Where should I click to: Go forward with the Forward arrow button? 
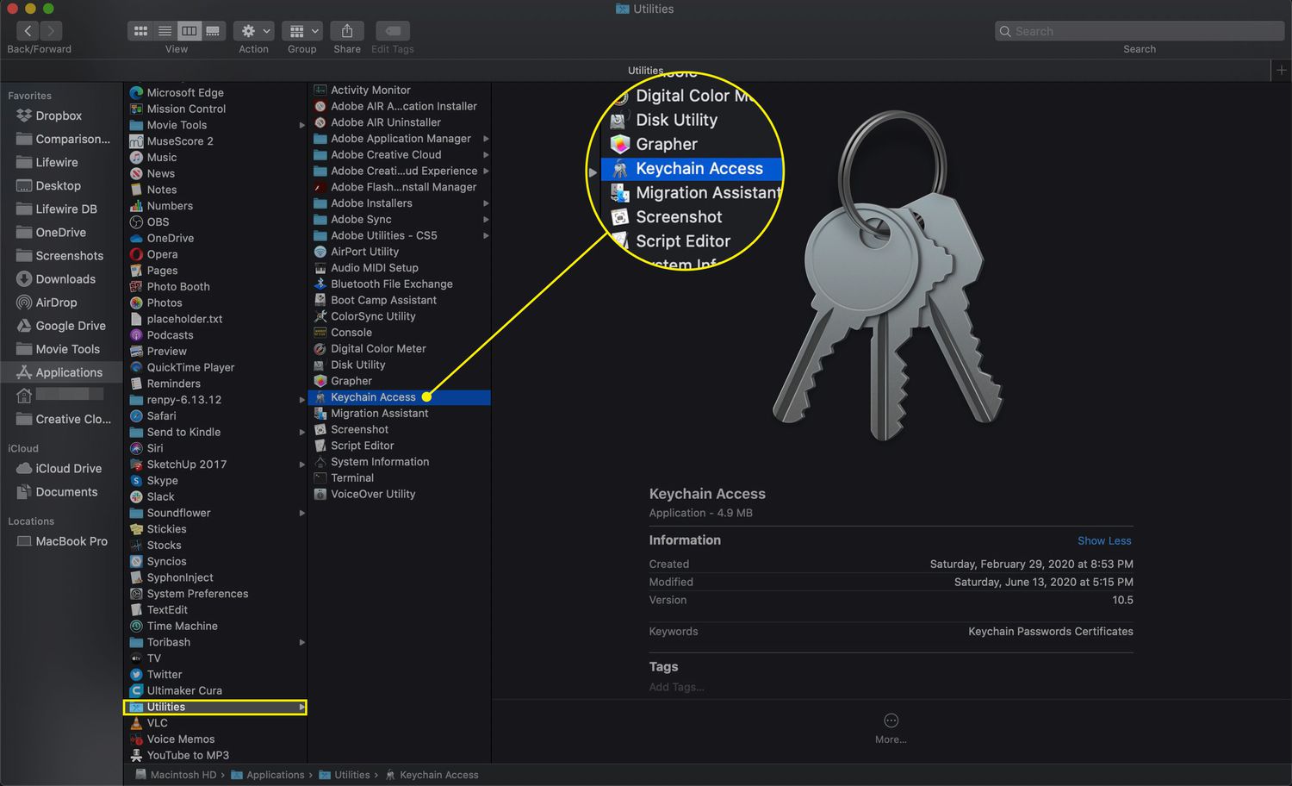51,31
